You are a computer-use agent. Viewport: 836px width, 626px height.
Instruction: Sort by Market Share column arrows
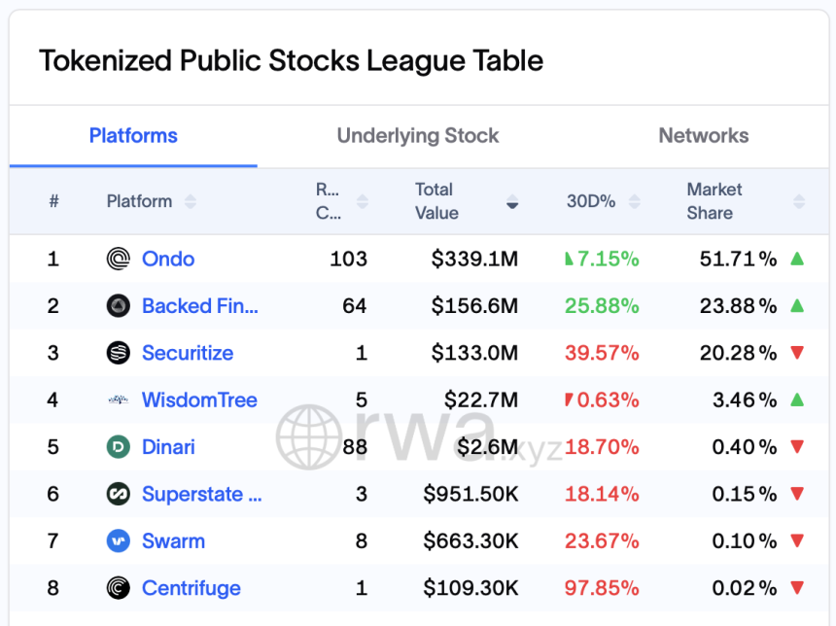click(x=799, y=201)
